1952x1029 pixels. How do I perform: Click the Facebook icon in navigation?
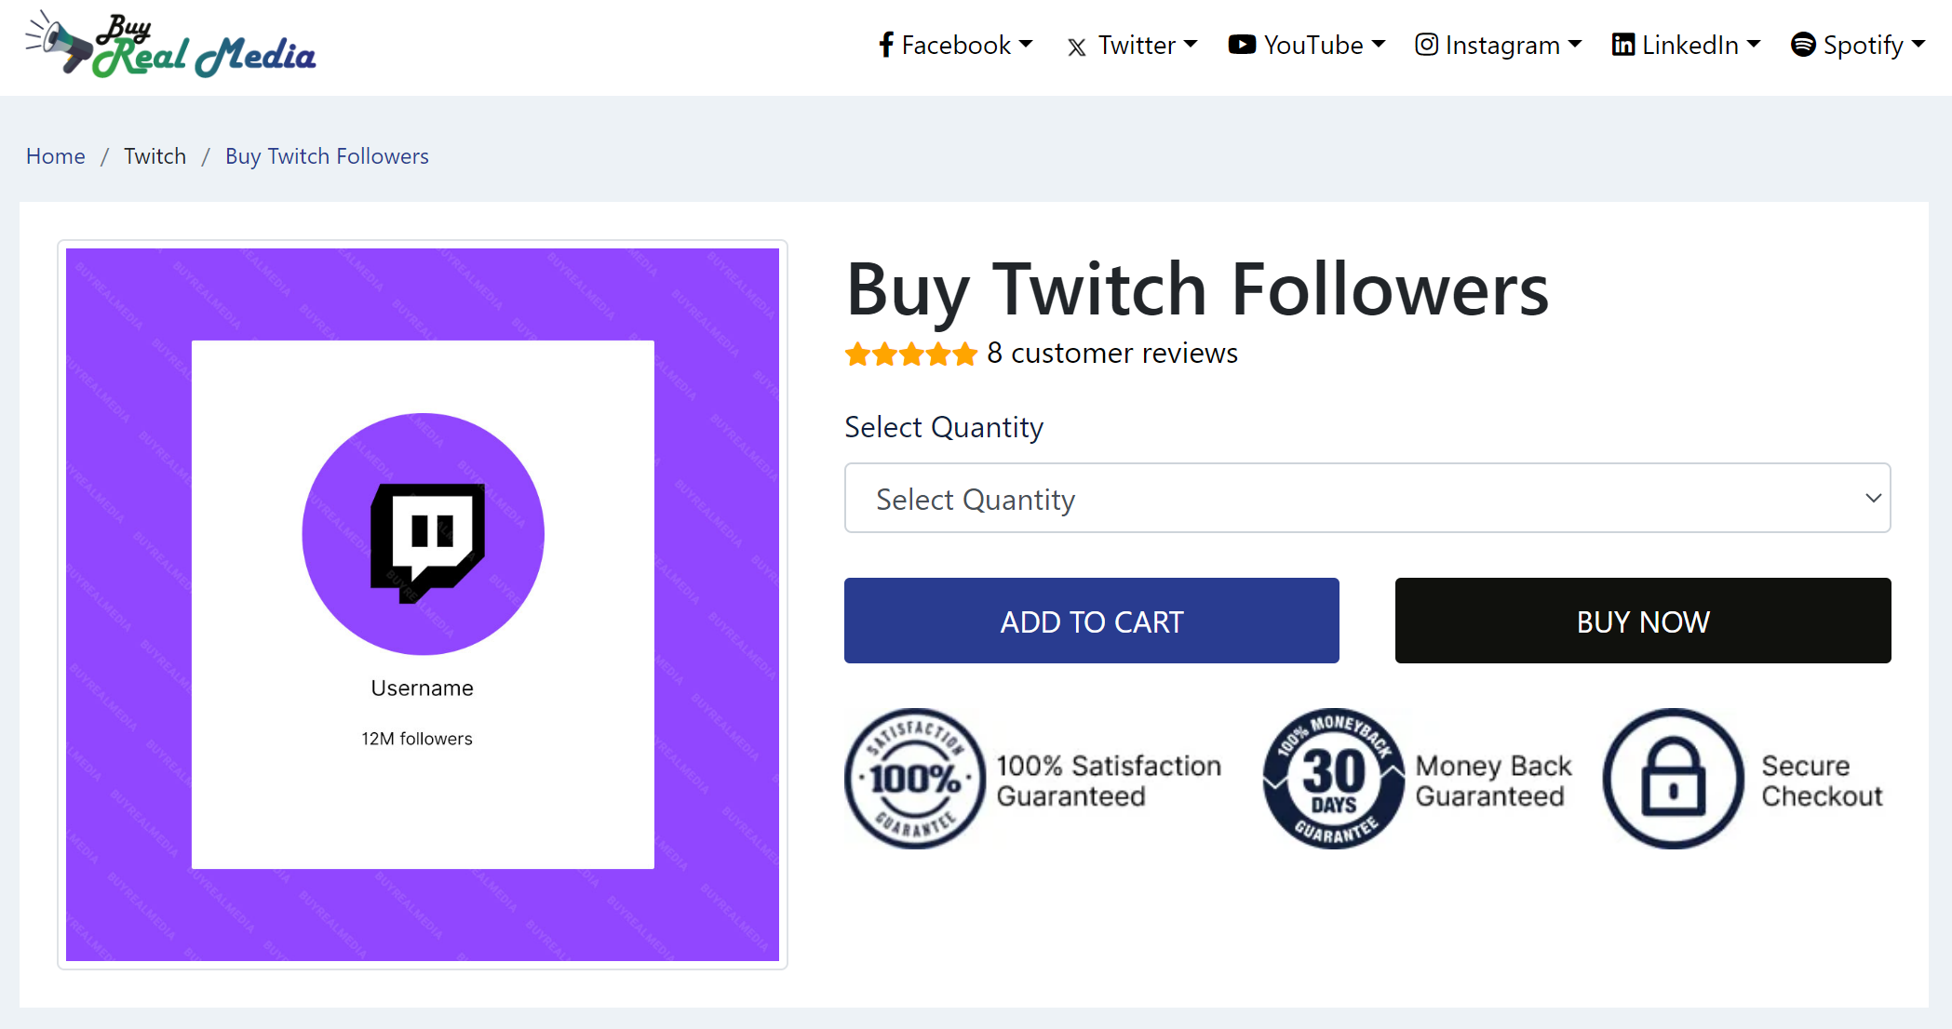886,45
